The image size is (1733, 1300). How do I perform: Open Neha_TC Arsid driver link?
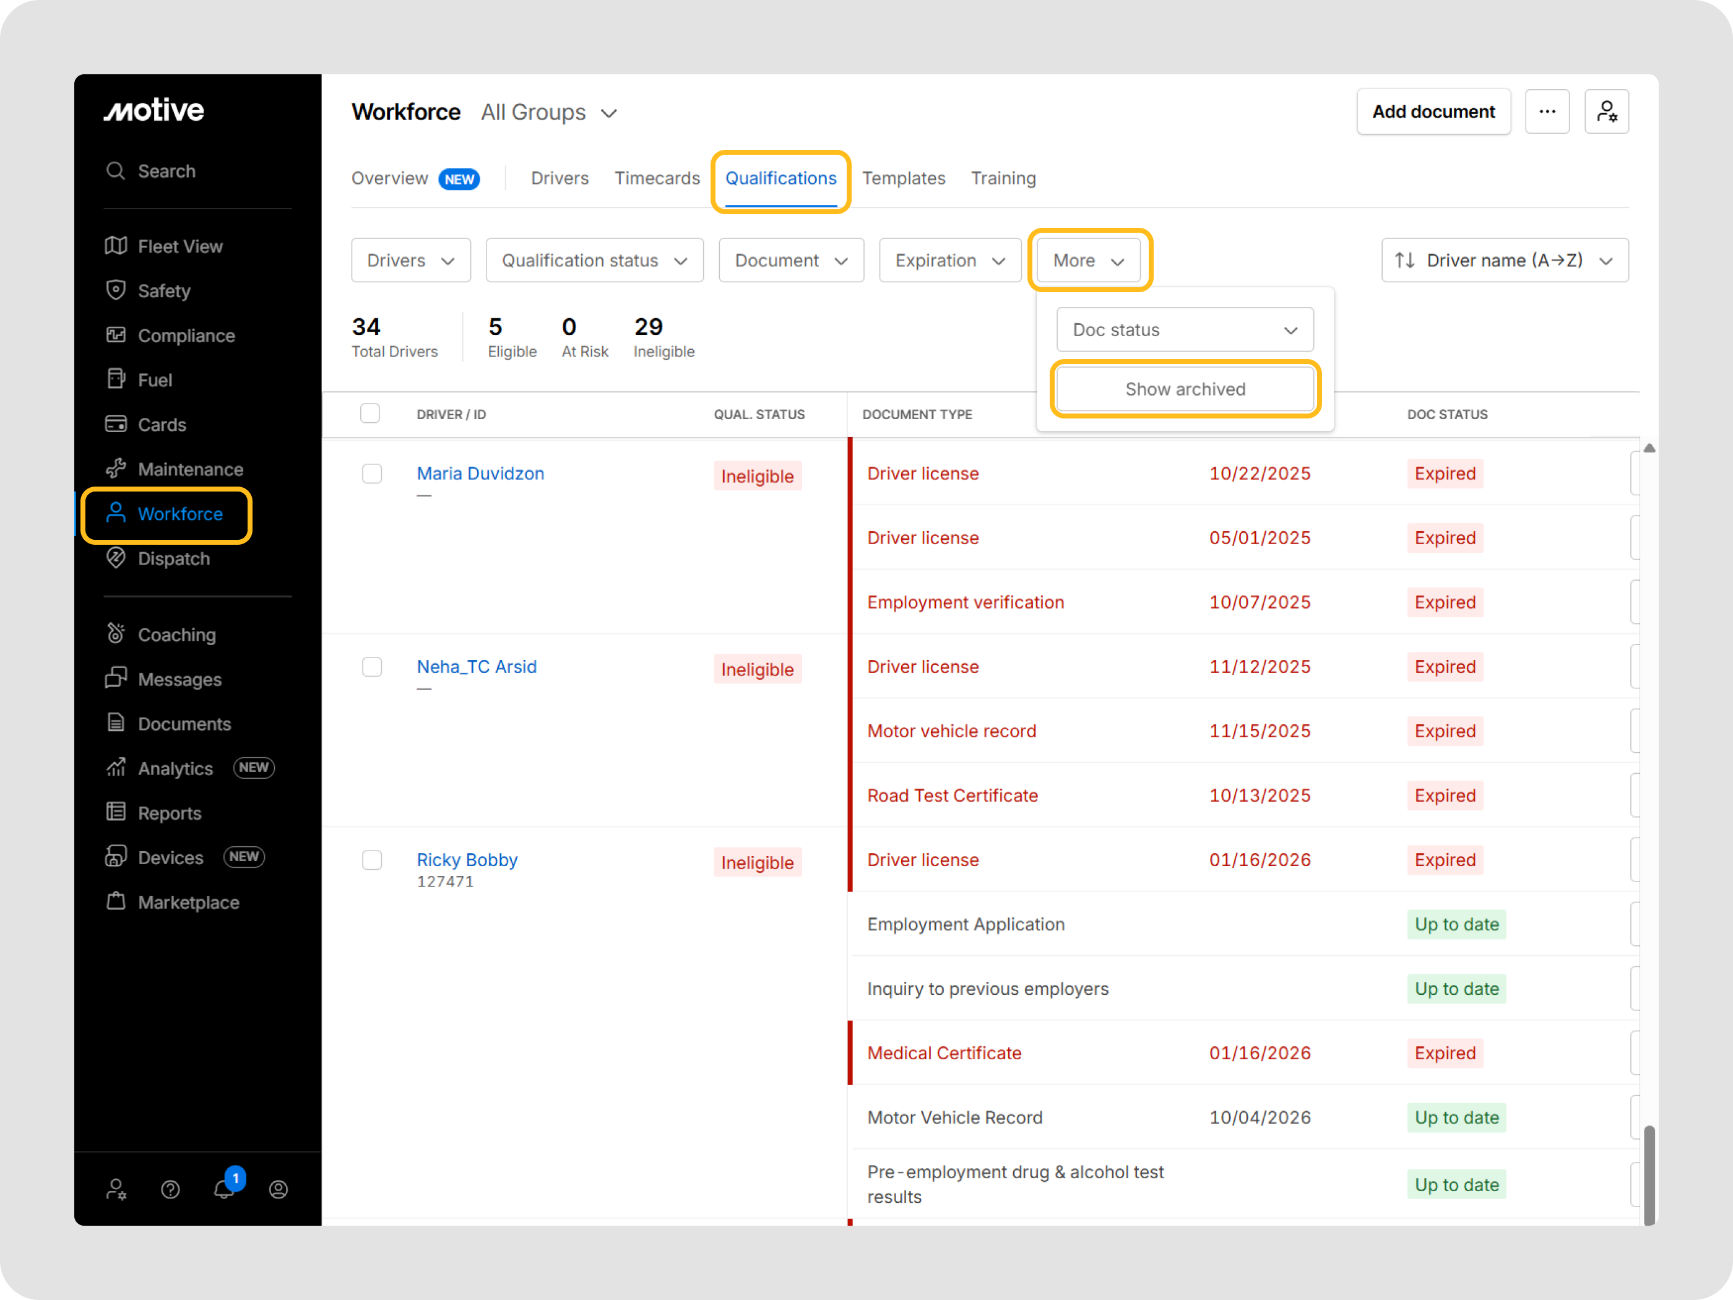tap(477, 667)
